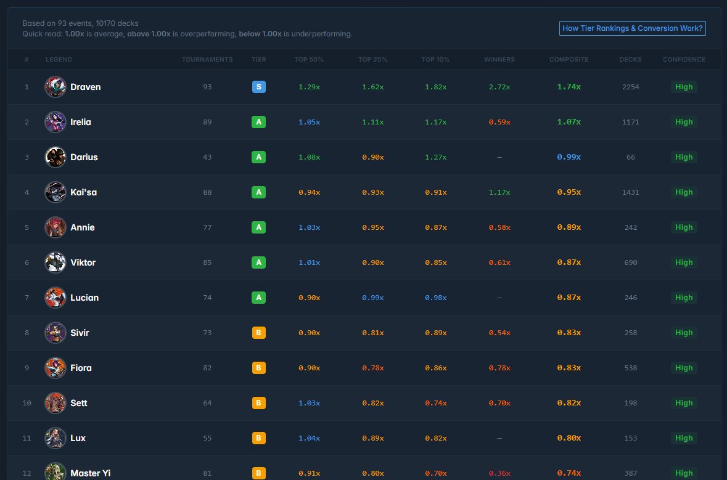
Task: Sort by the Tournaments column header
Action: (207, 59)
